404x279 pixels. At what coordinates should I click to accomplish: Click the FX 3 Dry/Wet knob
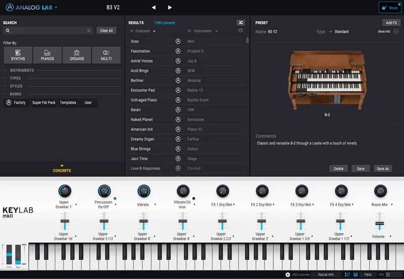point(301,191)
